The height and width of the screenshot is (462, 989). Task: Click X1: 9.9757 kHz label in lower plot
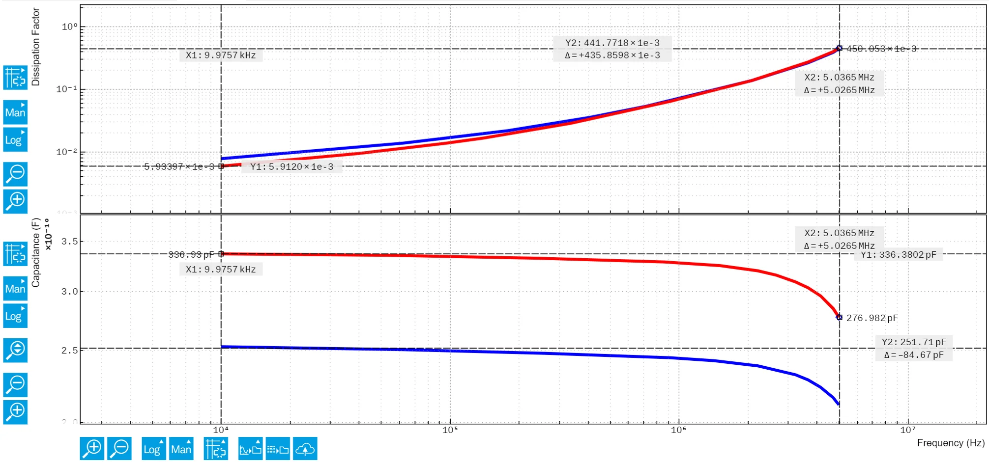tap(221, 269)
